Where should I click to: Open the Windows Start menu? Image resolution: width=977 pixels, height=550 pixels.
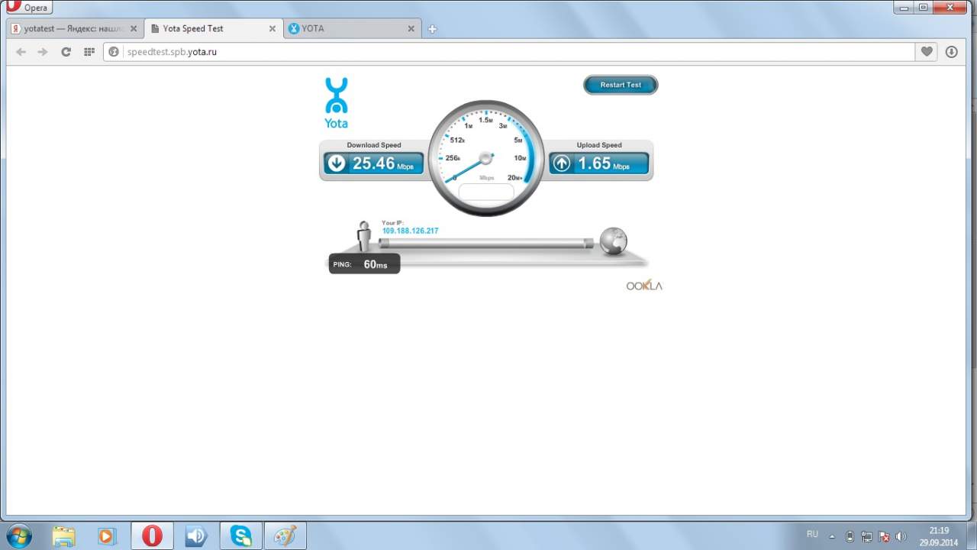click(x=18, y=536)
